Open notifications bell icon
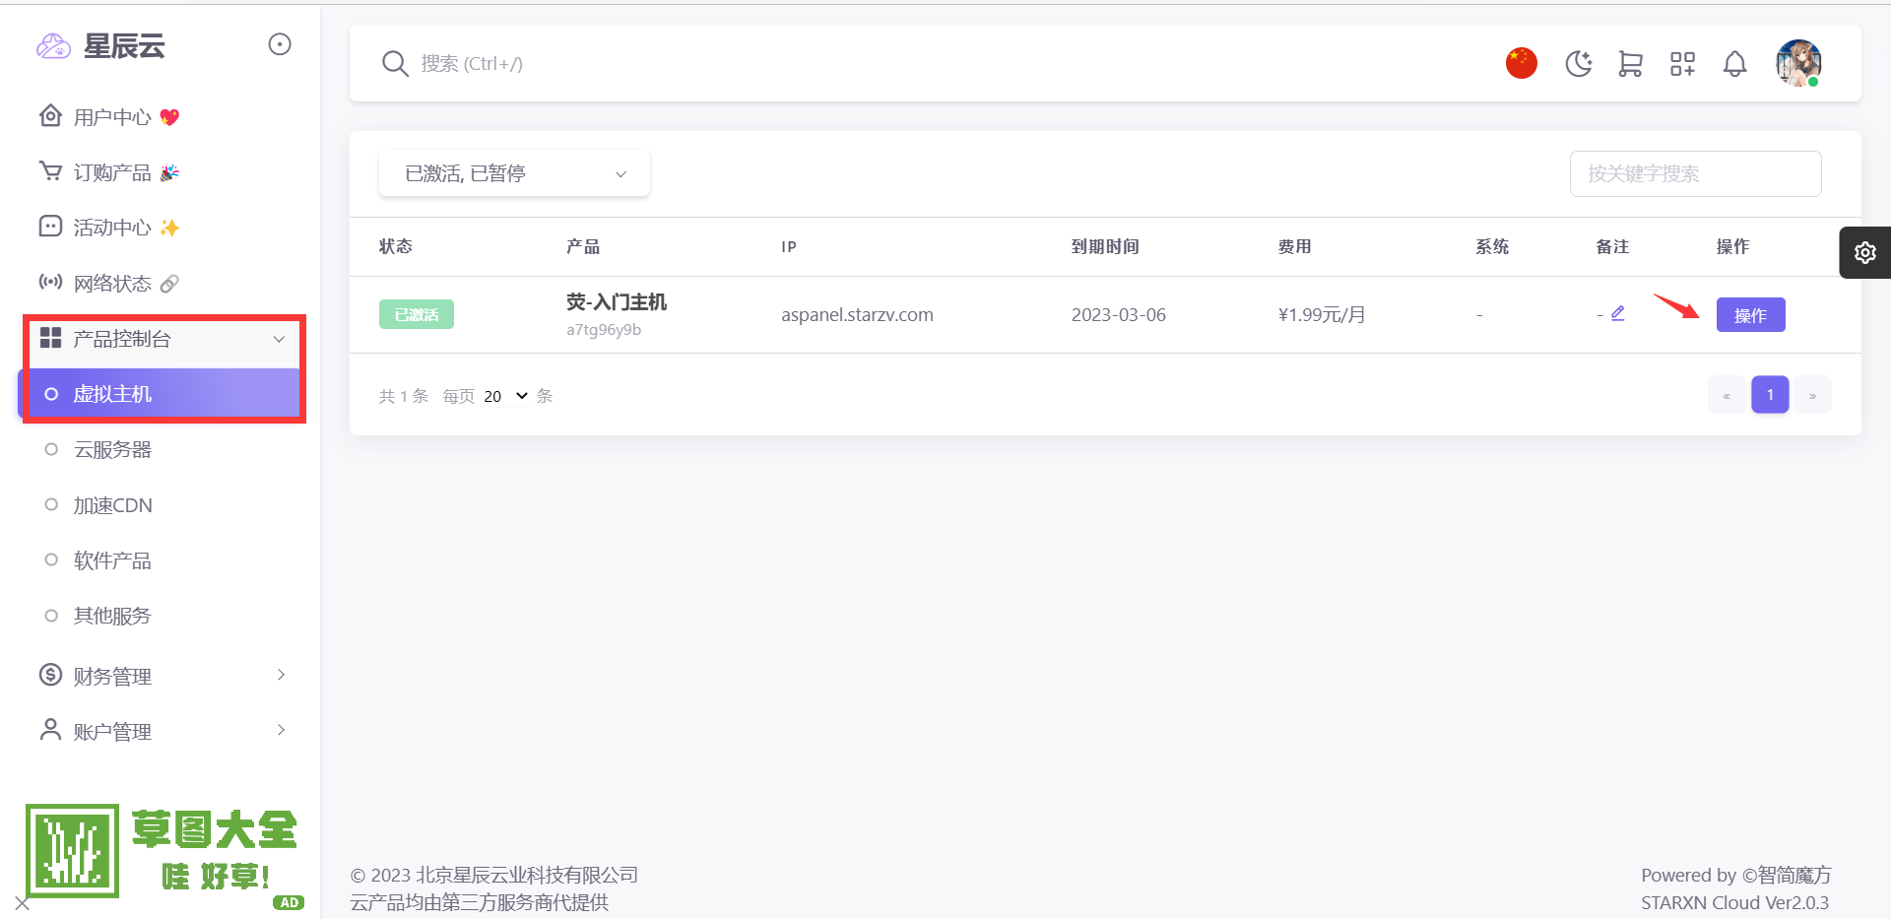 tap(1734, 64)
